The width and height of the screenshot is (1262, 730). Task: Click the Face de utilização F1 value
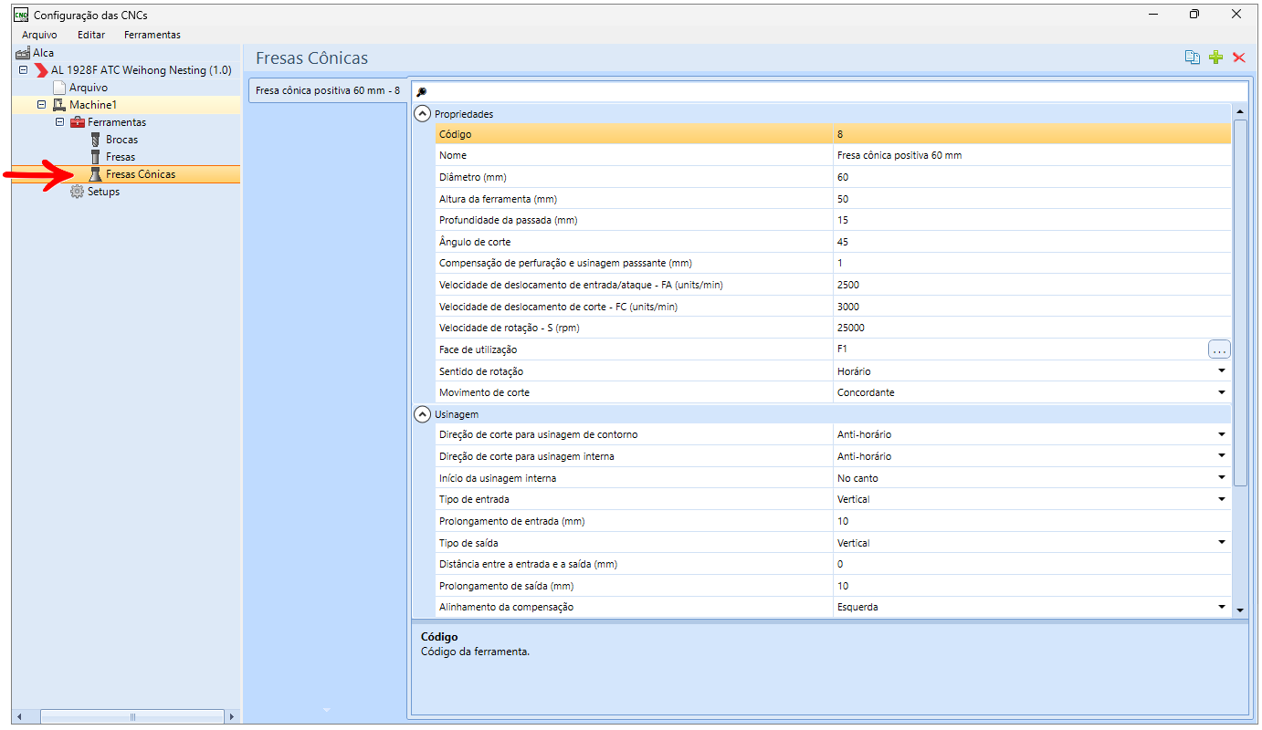click(1020, 349)
